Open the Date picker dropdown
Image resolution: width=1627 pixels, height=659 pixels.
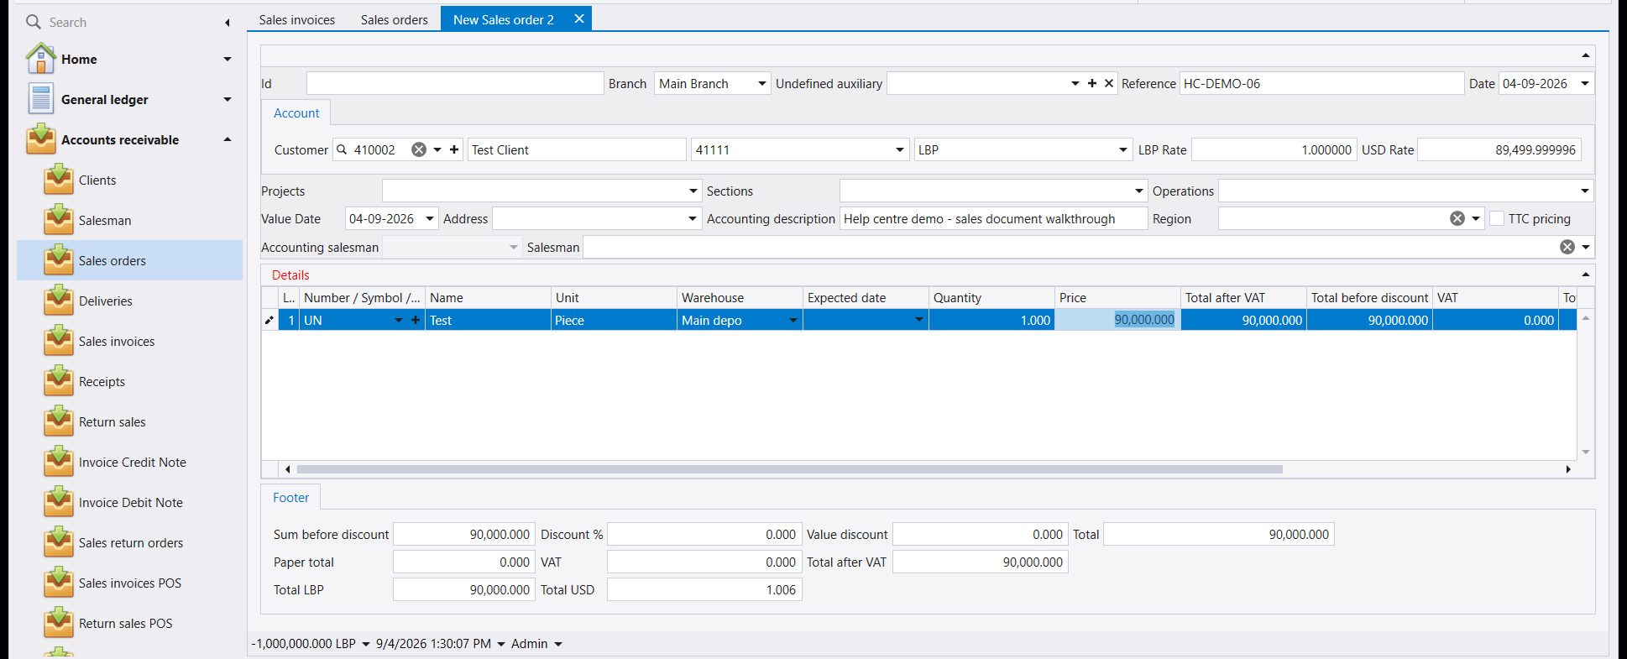pos(1585,83)
